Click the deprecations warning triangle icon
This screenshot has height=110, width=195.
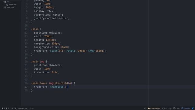pos(149,108)
